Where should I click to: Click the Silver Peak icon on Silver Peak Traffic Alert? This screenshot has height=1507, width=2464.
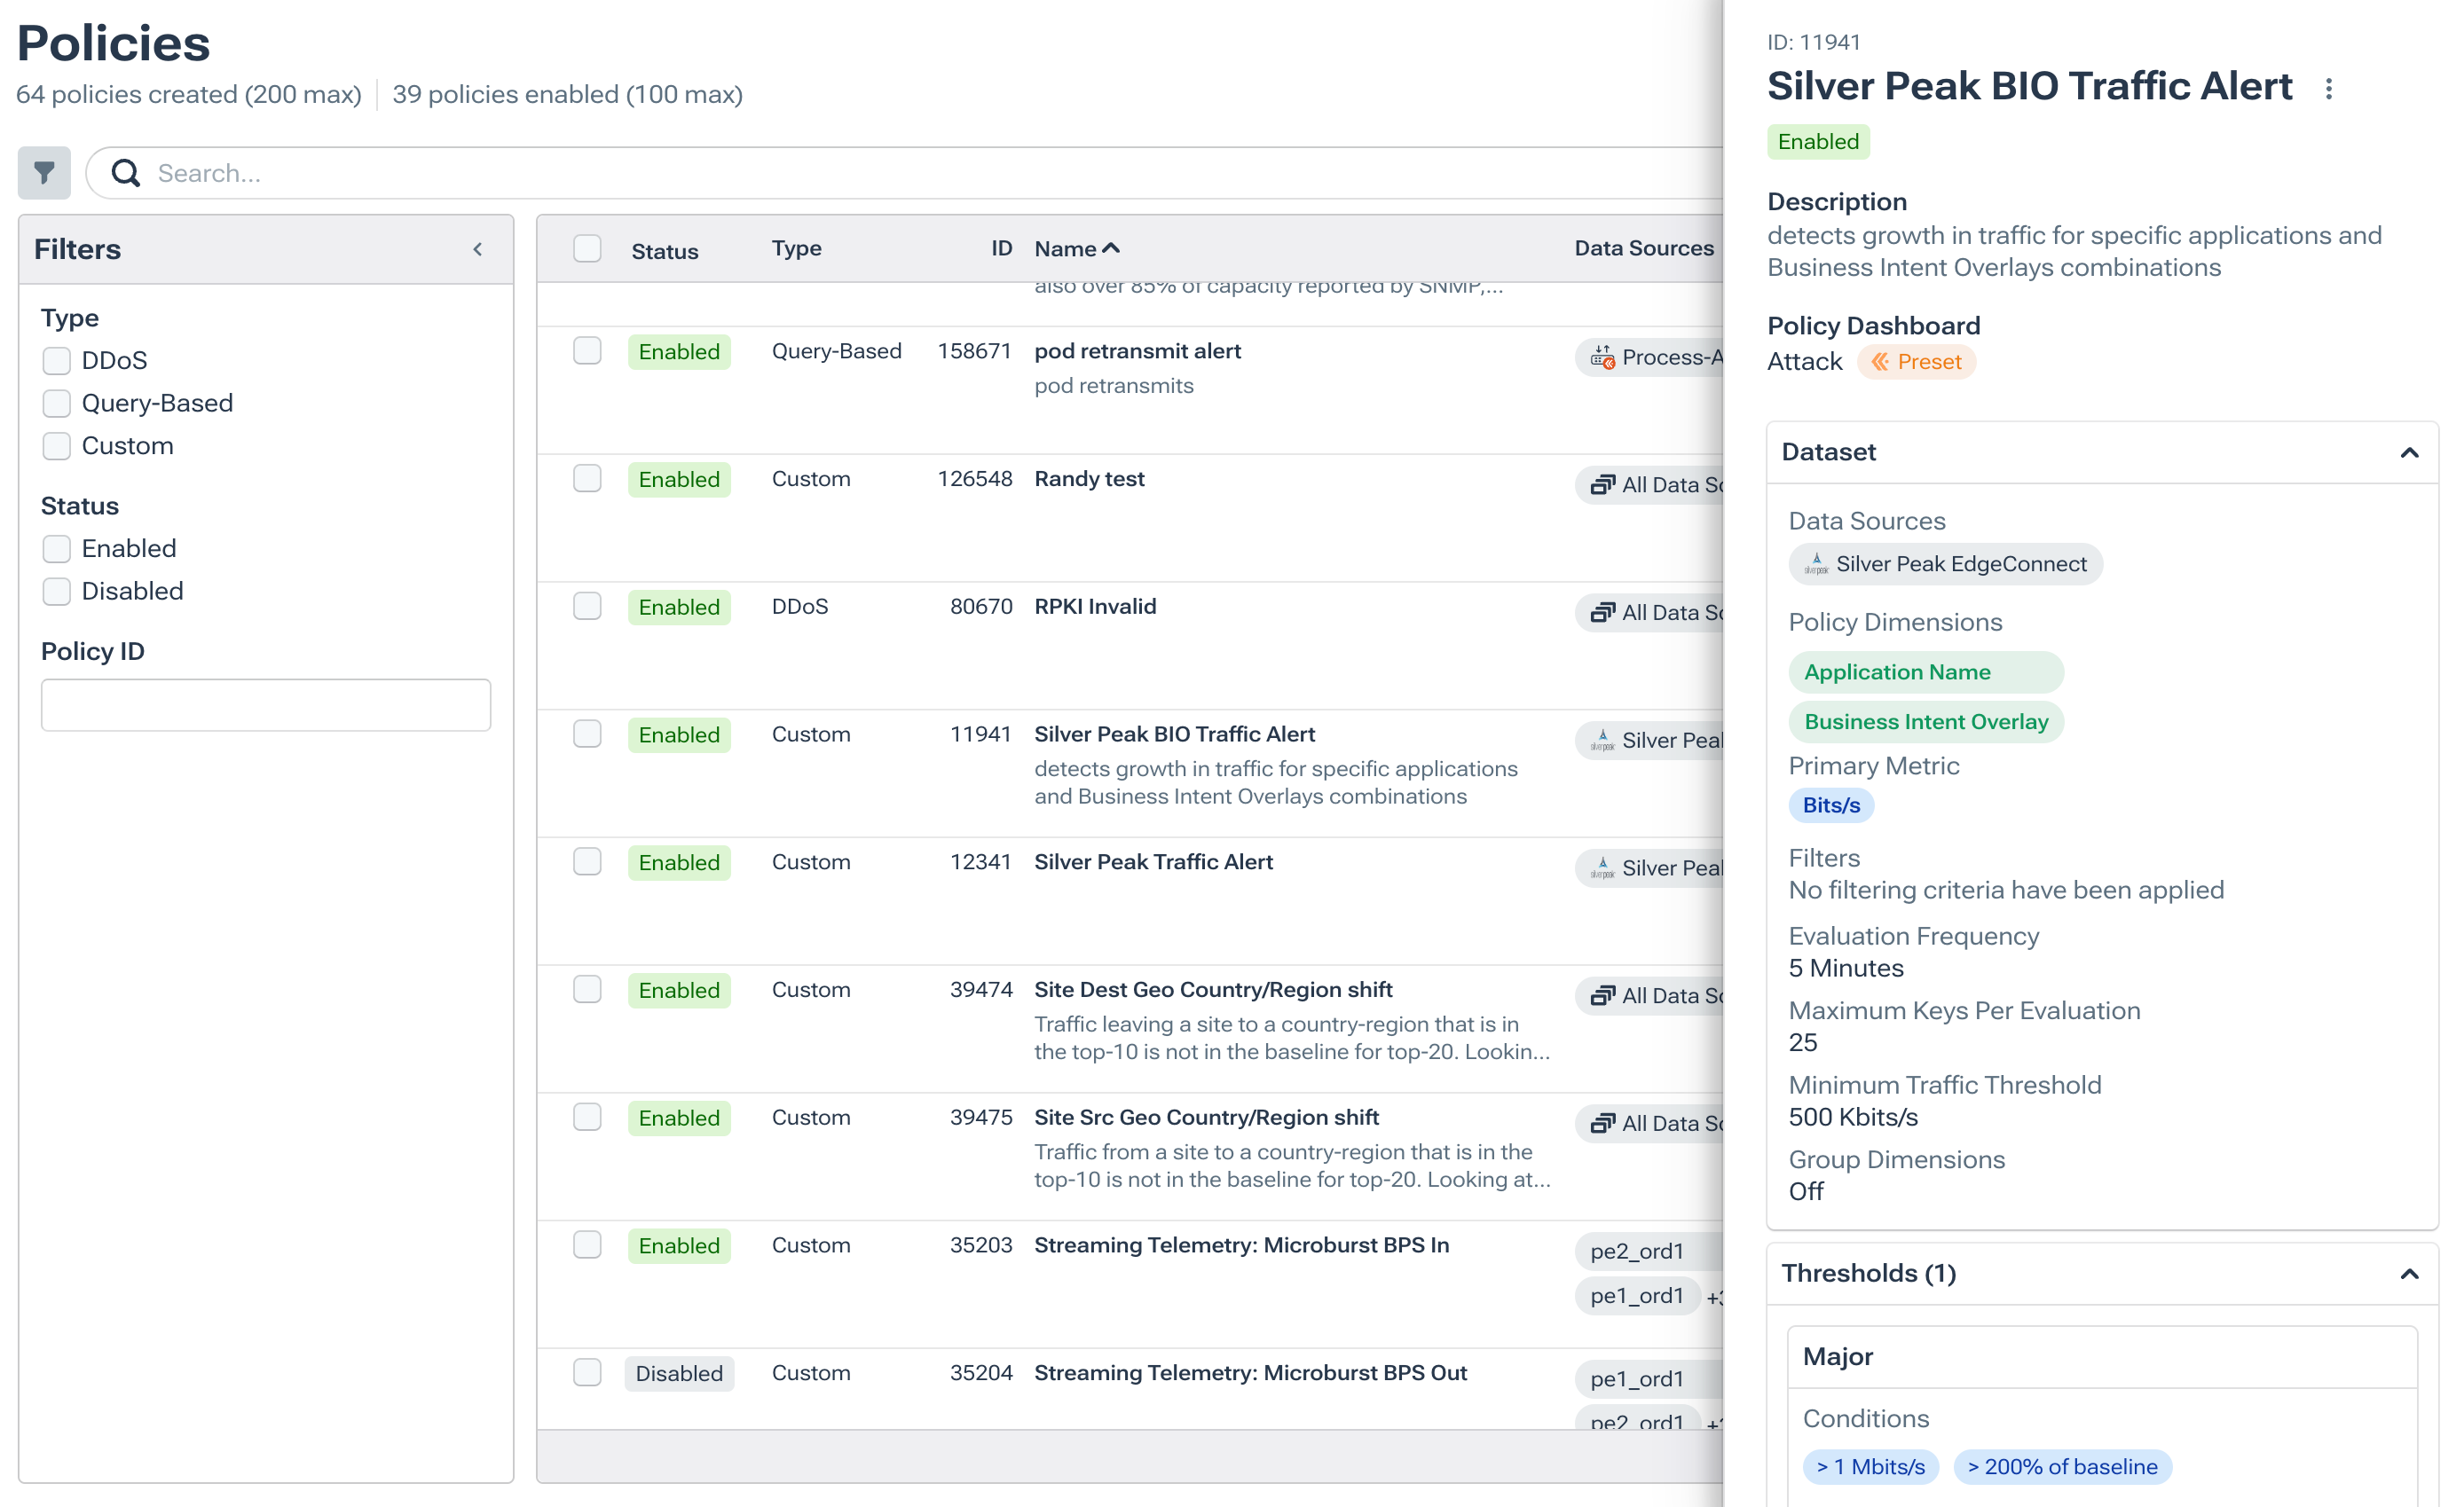click(x=1604, y=867)
